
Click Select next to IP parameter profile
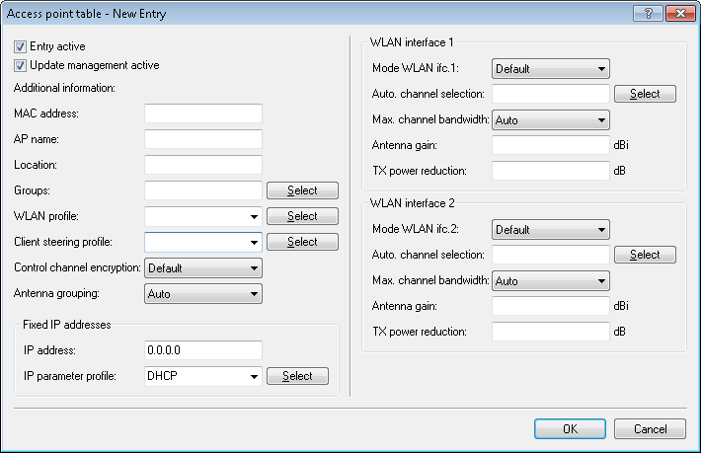[x=297, y=376]
